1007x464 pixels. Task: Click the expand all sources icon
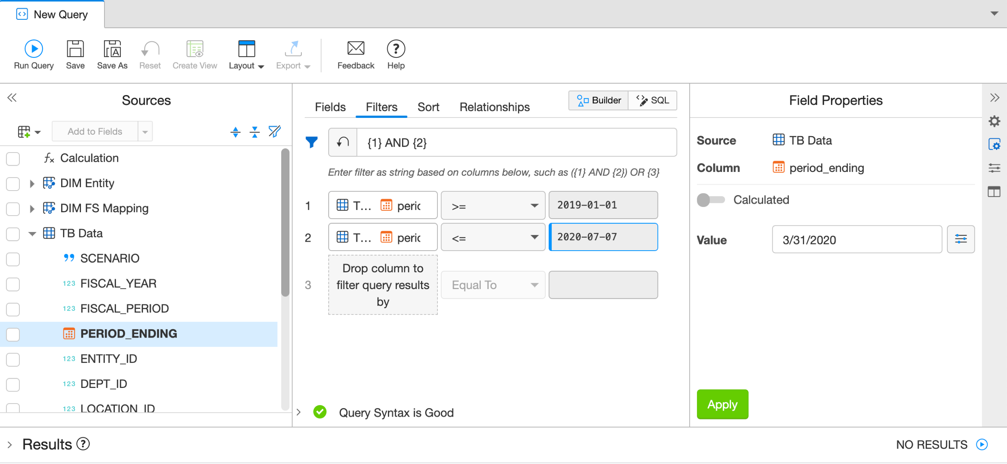(235, 132)
